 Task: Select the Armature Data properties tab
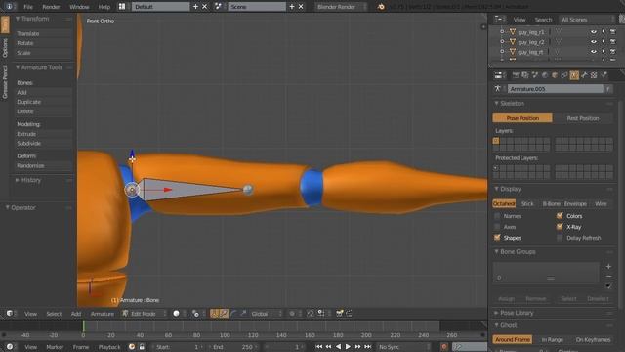click(574, 75)
